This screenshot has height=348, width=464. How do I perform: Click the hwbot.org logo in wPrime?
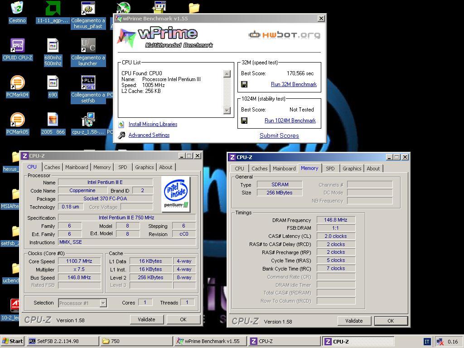[284, 35]
